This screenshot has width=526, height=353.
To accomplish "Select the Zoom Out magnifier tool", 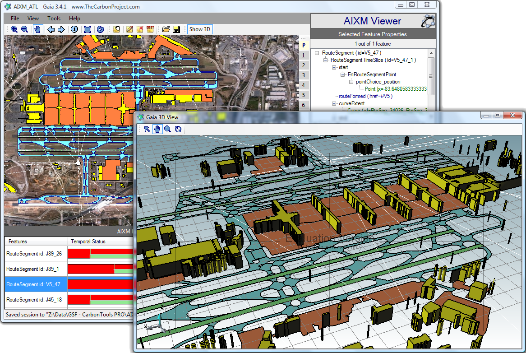I will pos(24,29).
